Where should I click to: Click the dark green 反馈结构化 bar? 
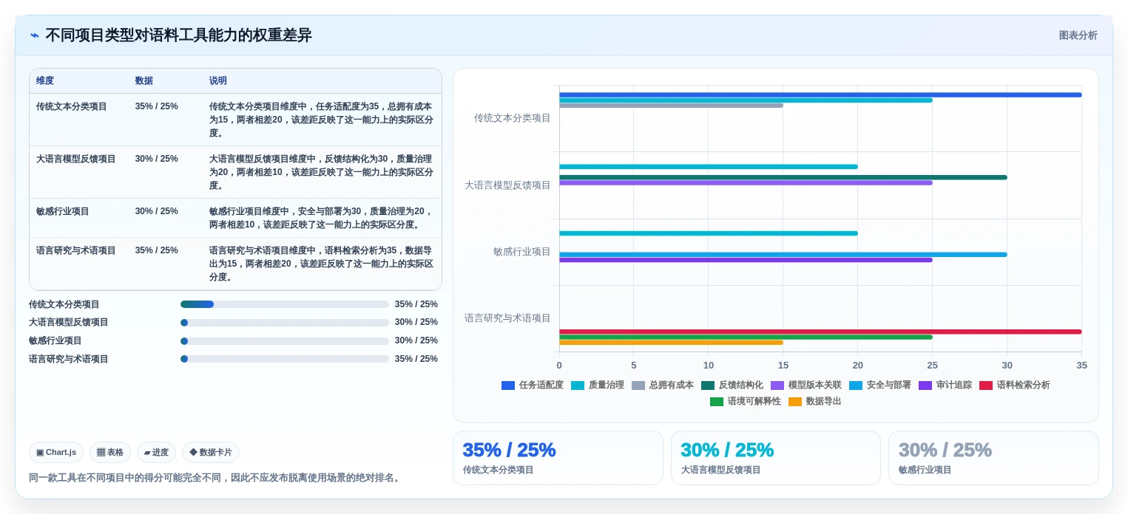click(783, 177)
